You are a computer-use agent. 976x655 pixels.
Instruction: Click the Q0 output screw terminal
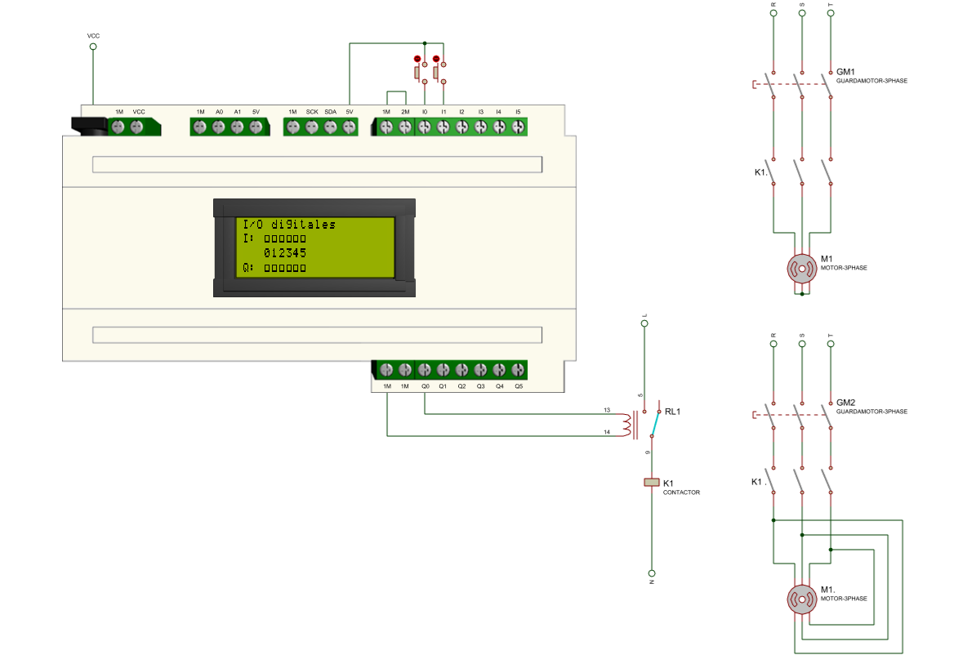[x=425, y=370]
